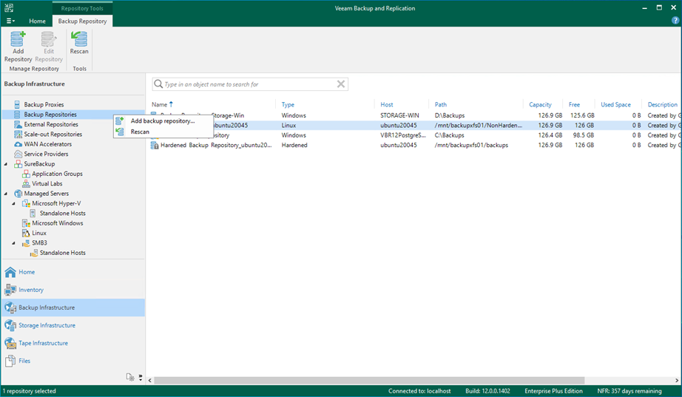Open Storage Infrastructure navigation pane

click(73, 325)
